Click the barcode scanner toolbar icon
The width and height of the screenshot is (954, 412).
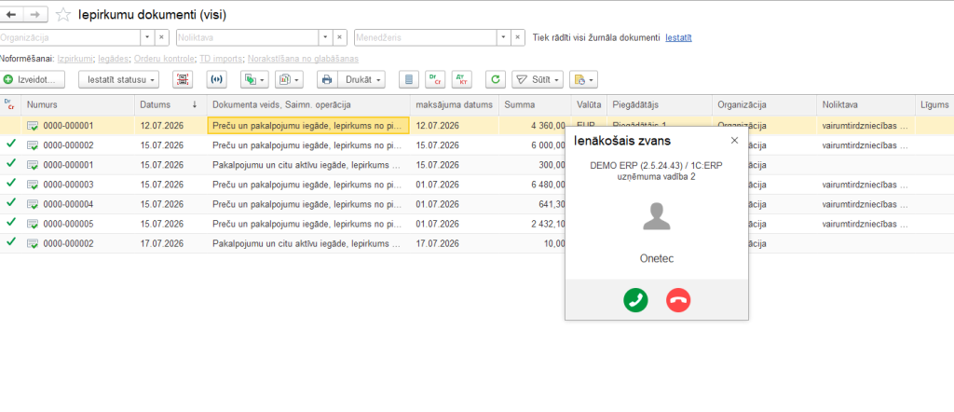click(182, 79)
